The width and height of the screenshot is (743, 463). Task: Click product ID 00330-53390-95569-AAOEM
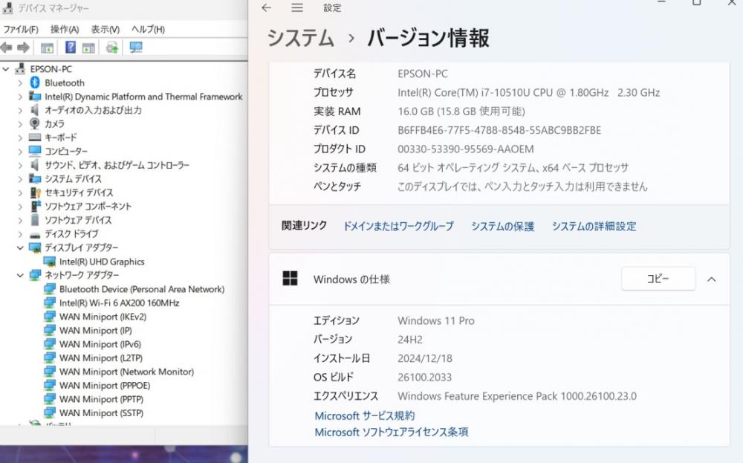[465, 149]
